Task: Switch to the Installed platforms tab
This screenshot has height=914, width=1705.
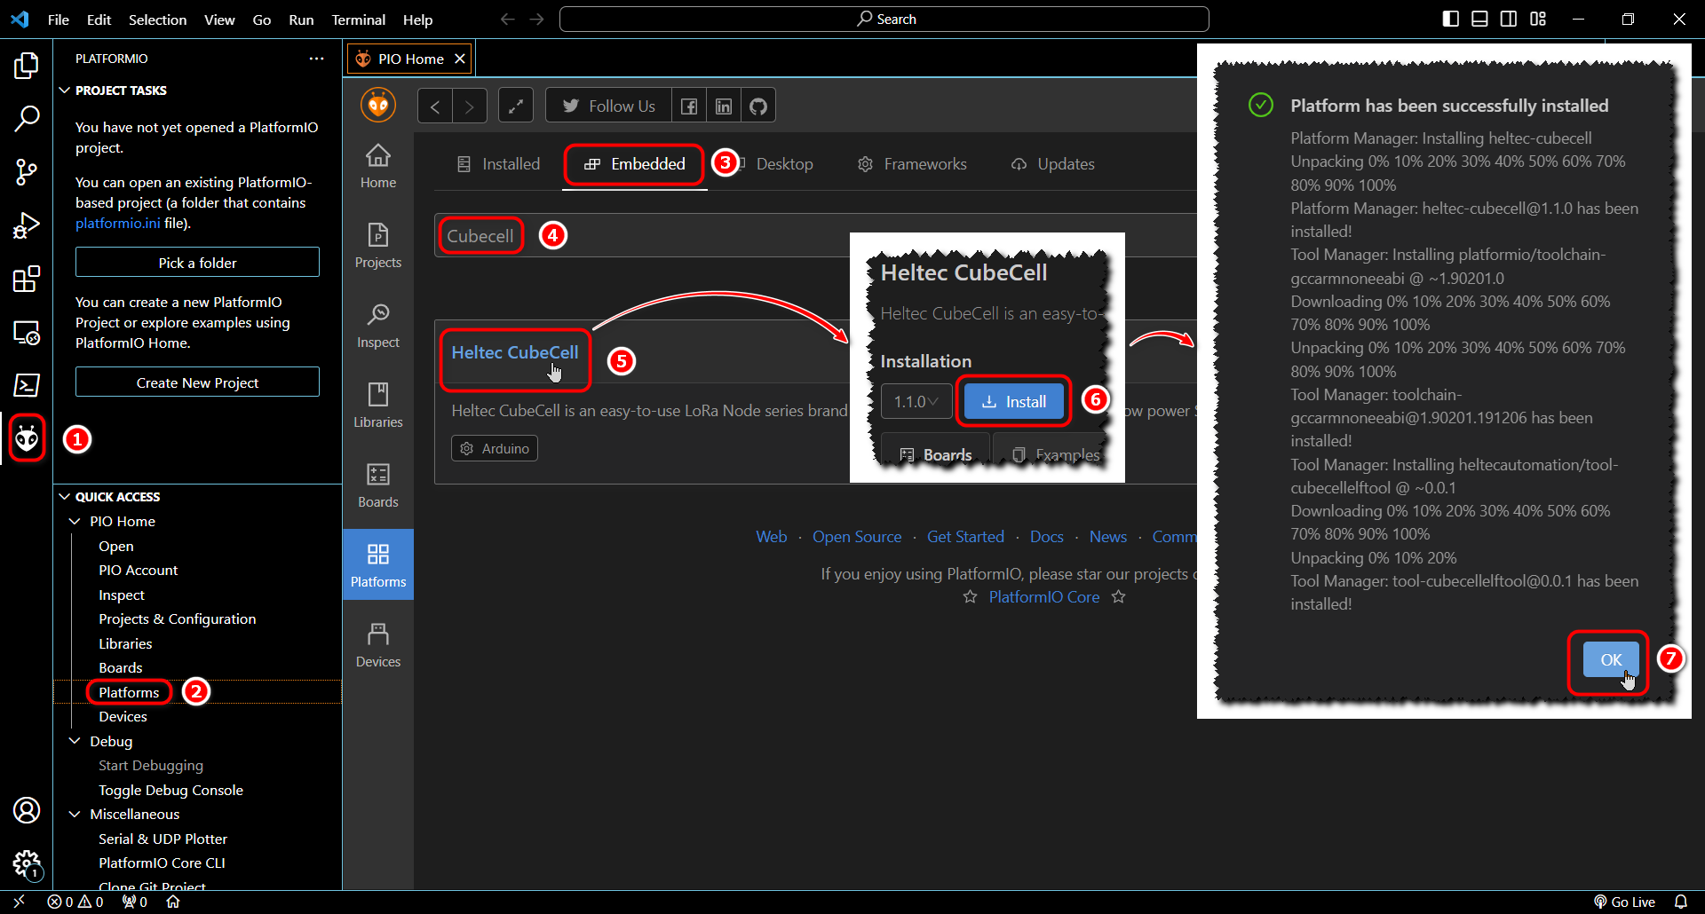Action: (498, 164)
